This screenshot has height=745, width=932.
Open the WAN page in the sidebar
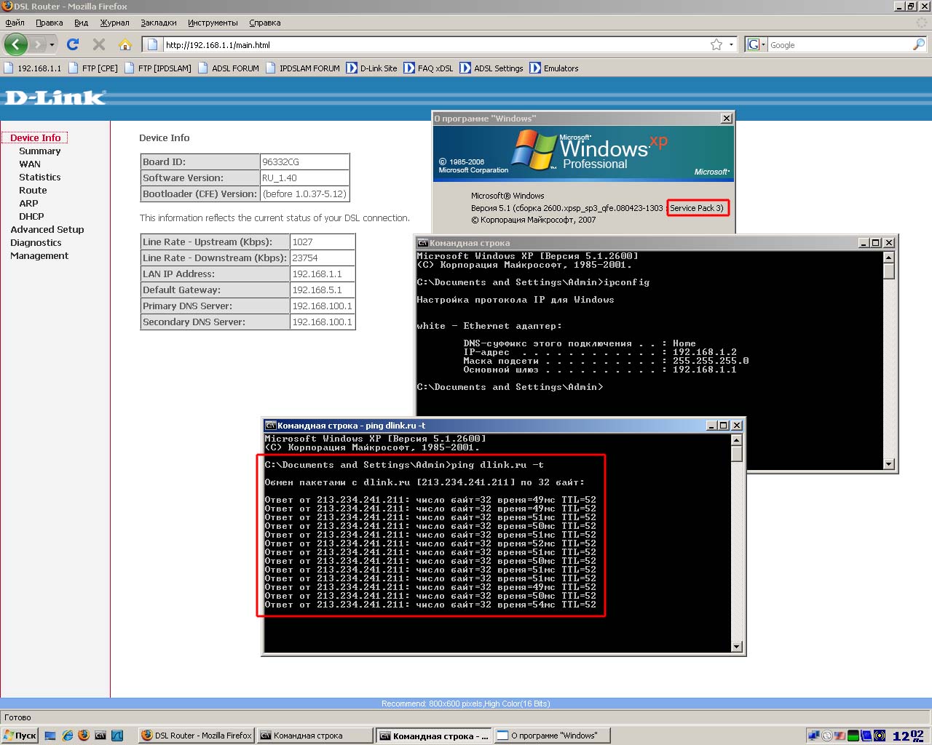pos(30,164)
